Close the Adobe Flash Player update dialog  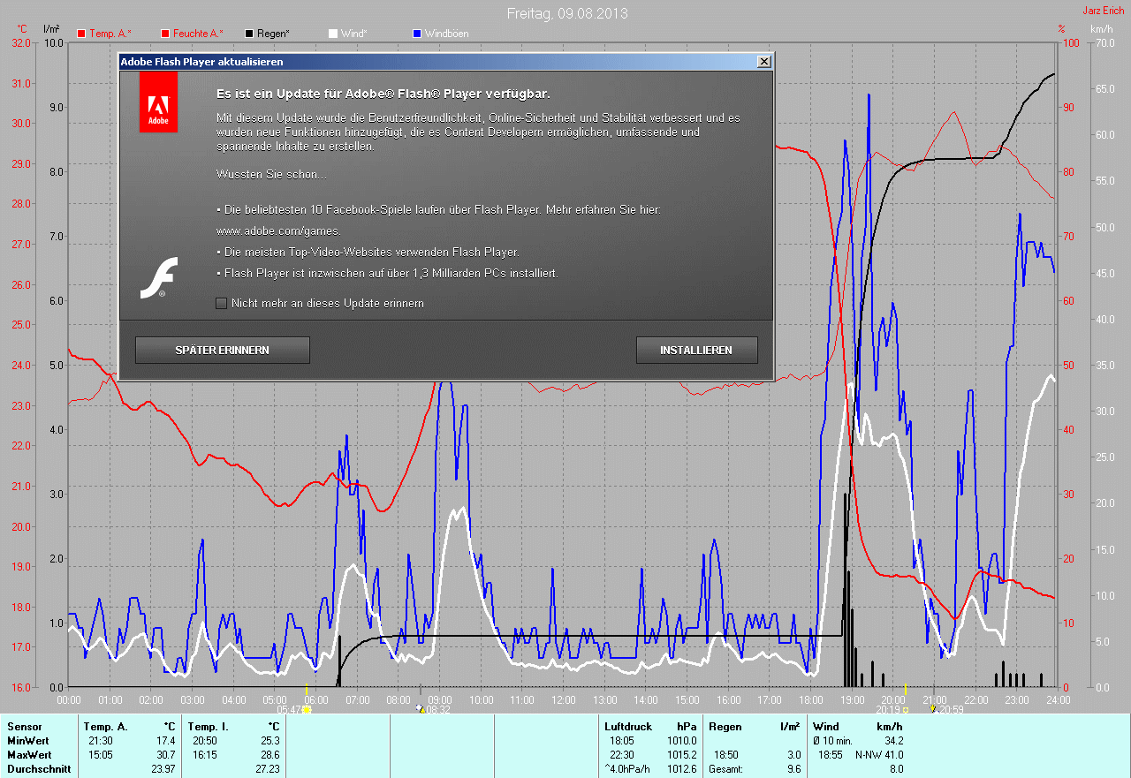pos(763,62)
